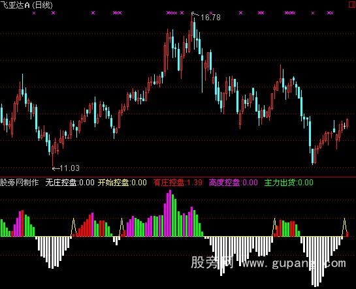The image size is (356, 289).
Task: Click the tallest magenta histogram bar
Action: click(x=170, y=213)
